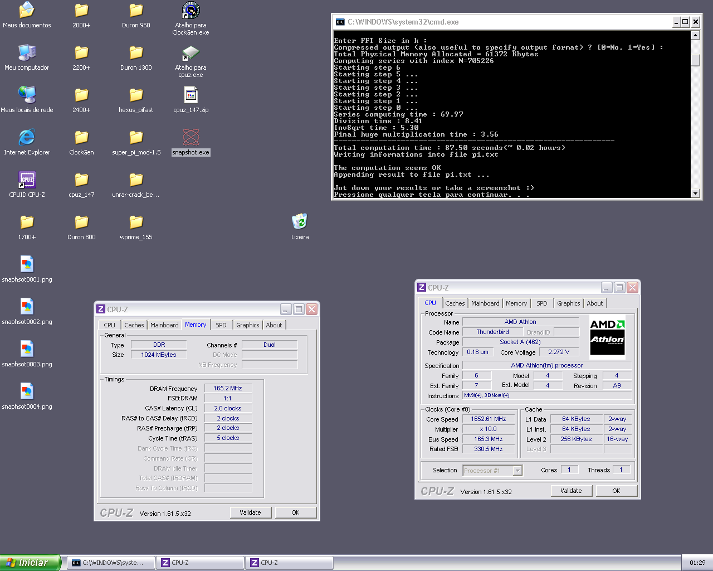
Task: Select the 2000+ folder on desktop
Action: tap(81, 15)
